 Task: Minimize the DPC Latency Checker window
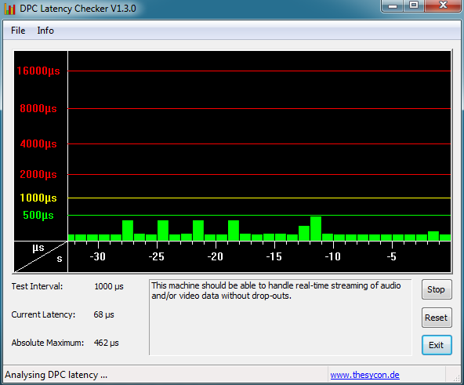(x=393, y=6)
